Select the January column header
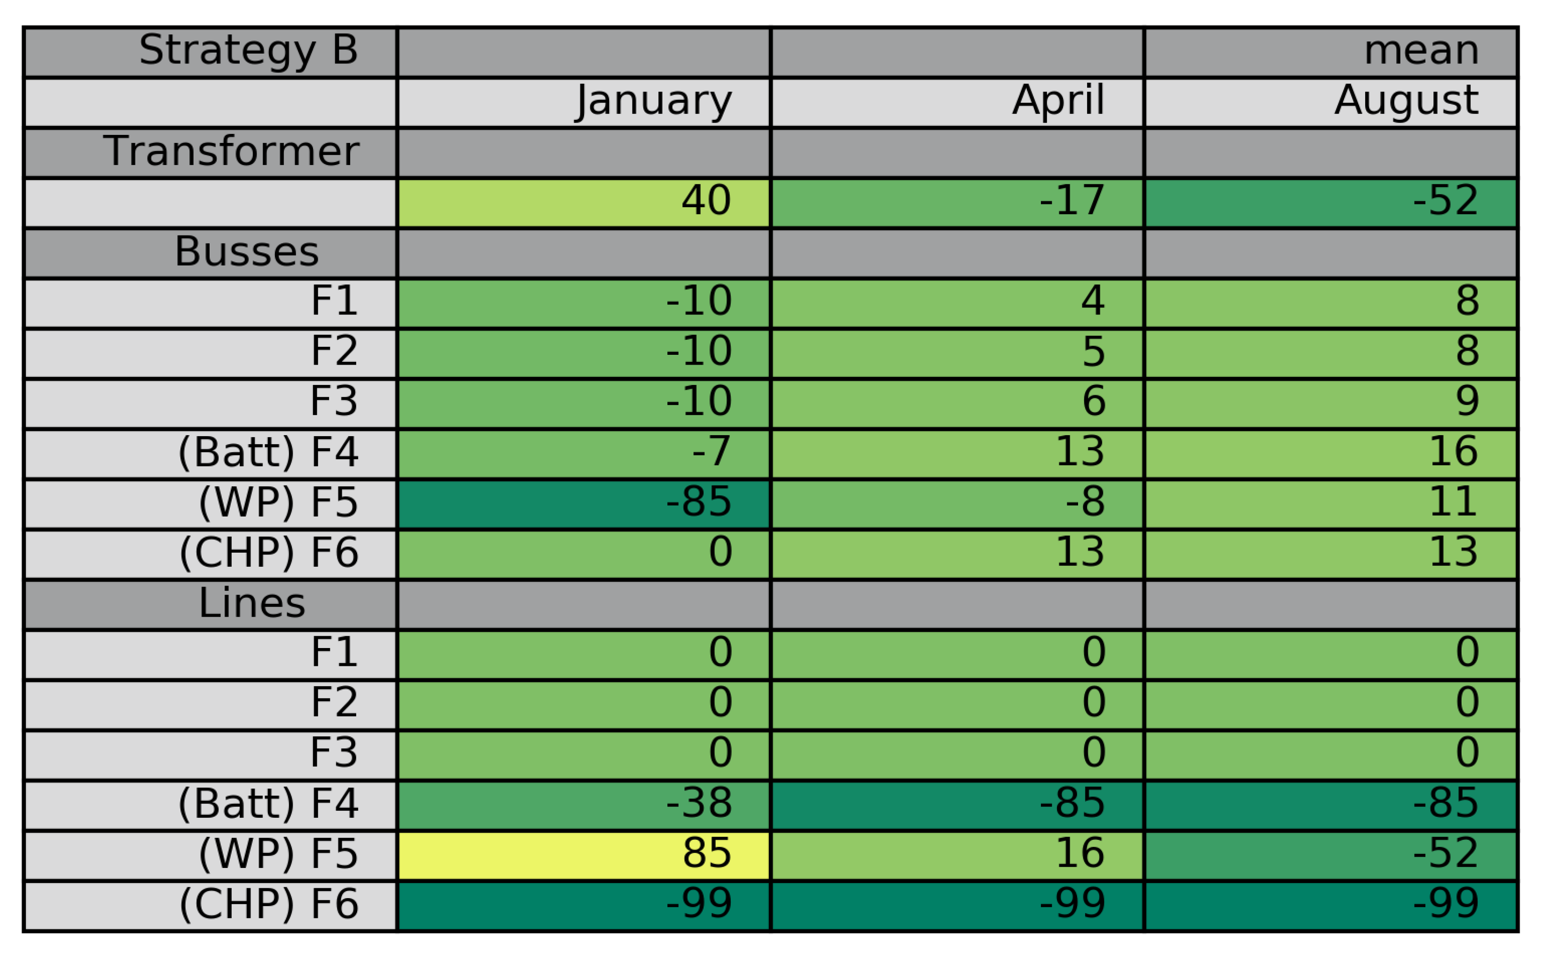This screenshot has width=1541, height=954. click(x=584, y=102)
